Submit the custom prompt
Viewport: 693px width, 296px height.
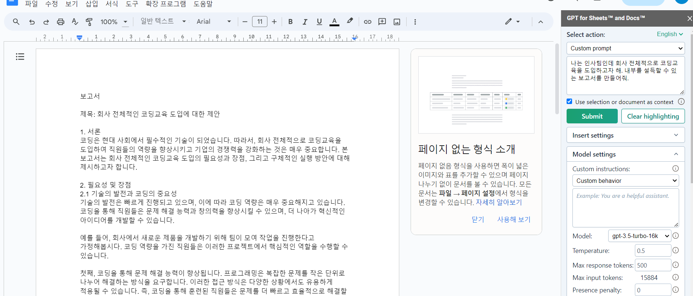pyautogui.click(x=592, y=116)
